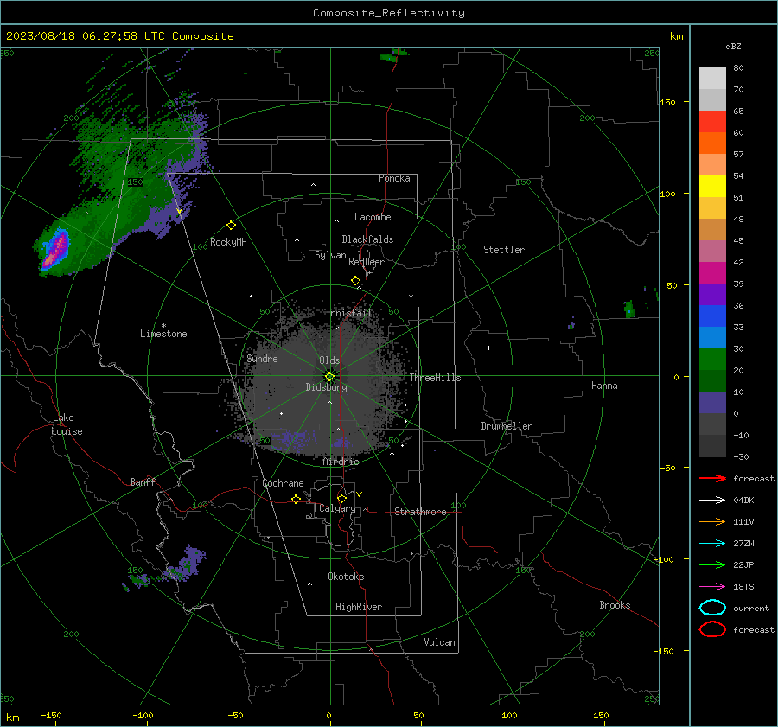778x727 pixels.
Task: Click the Sundre city label
Action: [262, 359]
